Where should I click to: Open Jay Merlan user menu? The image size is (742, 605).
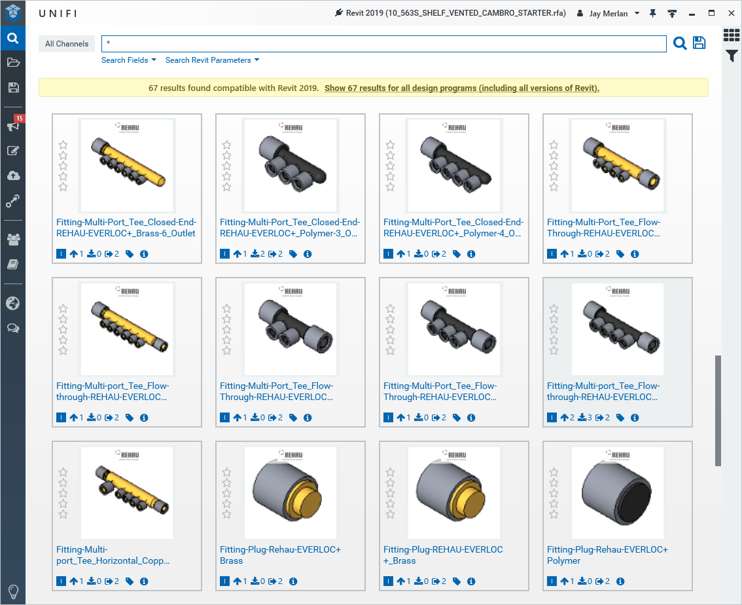pyautogui.click(x=609, y=13)
